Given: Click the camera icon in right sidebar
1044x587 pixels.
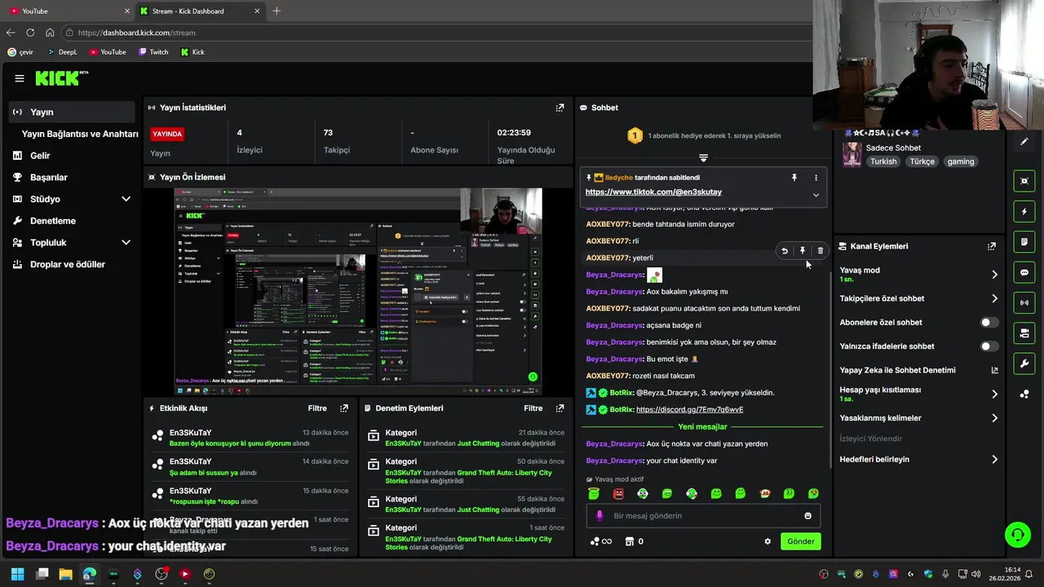Looking at the screenshot, I should click(1024, 333).
